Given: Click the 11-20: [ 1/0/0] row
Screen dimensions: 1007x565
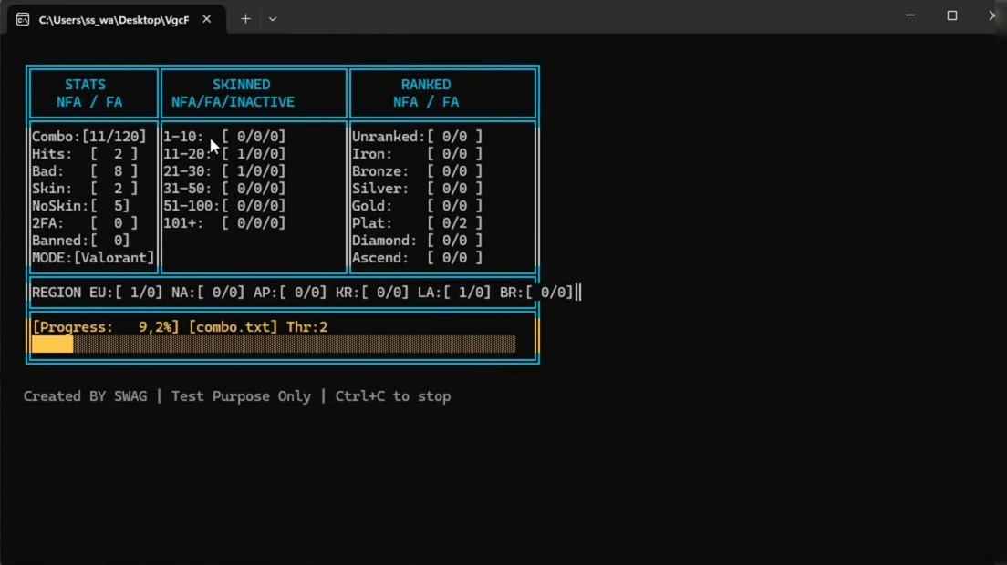Looking at the screenshot, I should (224, 154).
